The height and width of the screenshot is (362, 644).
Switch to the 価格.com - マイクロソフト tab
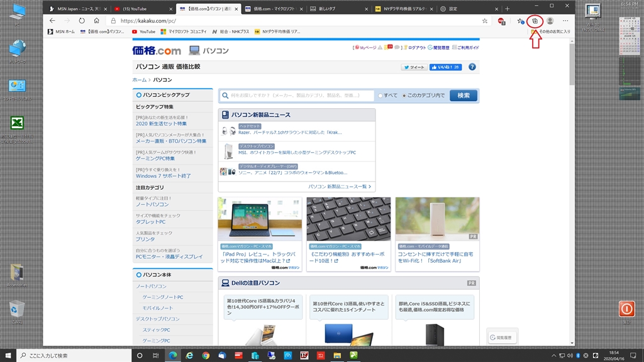pyautogui.click(x=274, y=9)
